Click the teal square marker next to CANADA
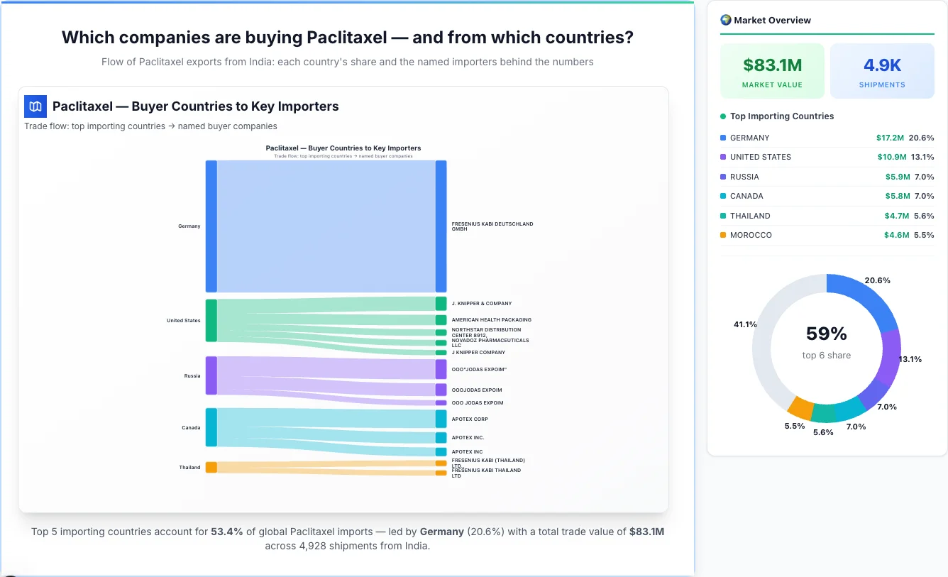Image resolution: width=948 pixels, height=577 pixels. click(x=724, y=196)
